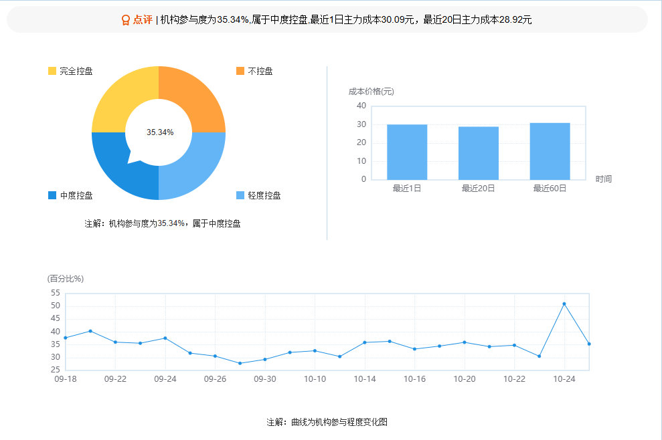Click the 最近1日 axis label
Image resolution: width=662 pixels, height=440 pixels.
point(407,188)
